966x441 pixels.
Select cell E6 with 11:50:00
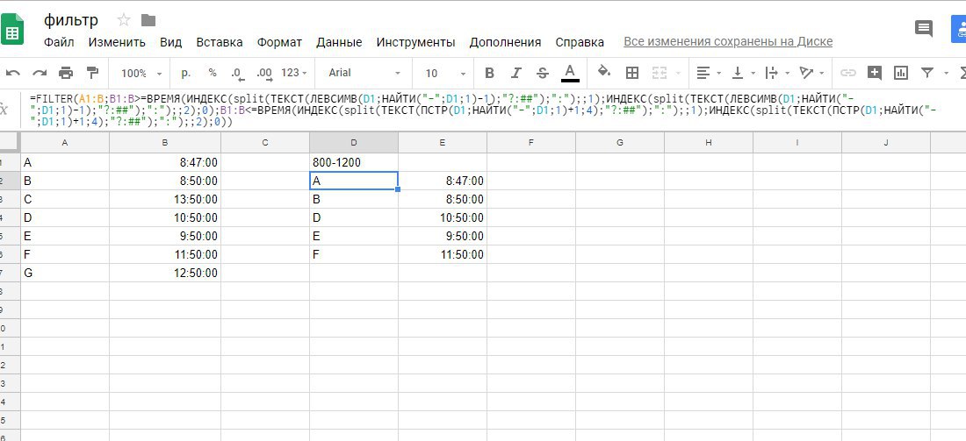(x=443, y=254)
